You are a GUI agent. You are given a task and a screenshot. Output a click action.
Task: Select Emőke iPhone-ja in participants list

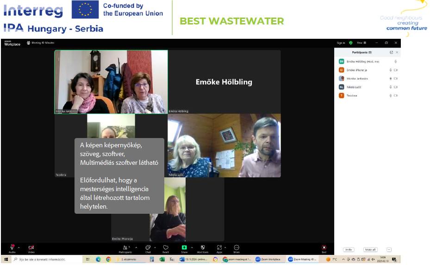[368, 70]
